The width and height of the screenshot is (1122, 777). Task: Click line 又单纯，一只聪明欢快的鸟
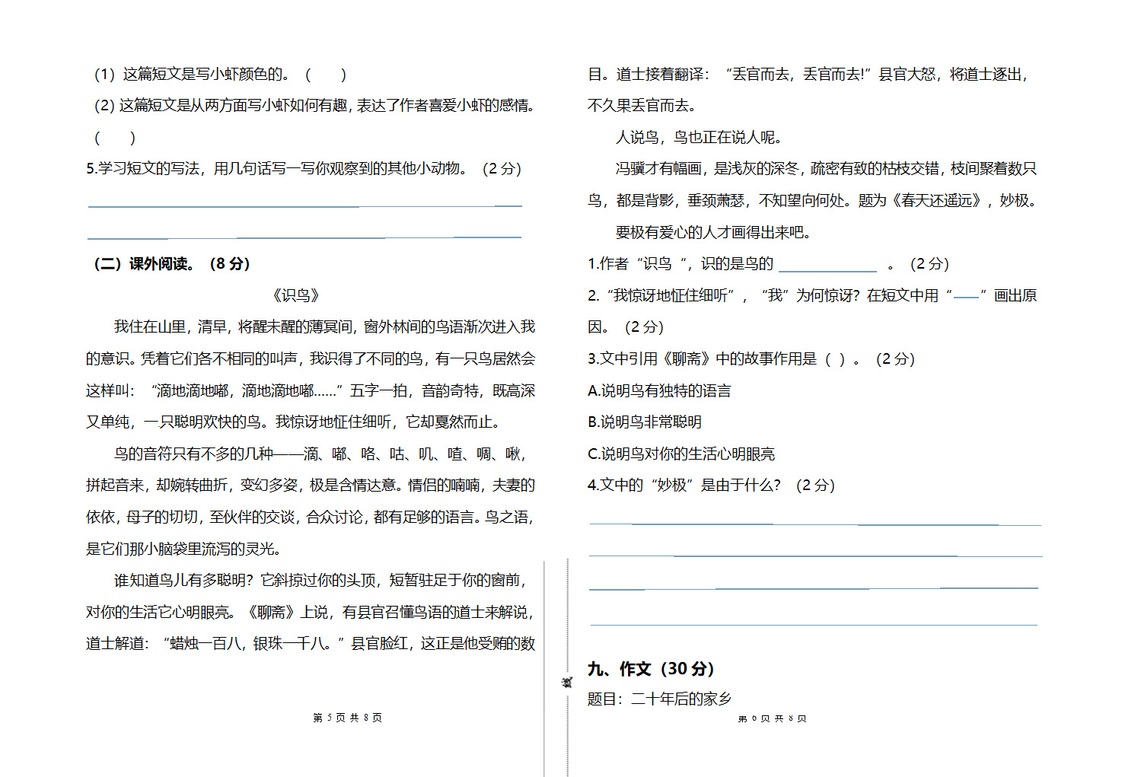click(x=293, y=422)
